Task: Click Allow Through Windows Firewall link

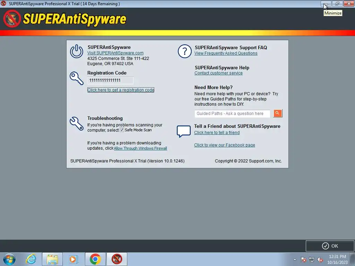Action: coord(140,148)
